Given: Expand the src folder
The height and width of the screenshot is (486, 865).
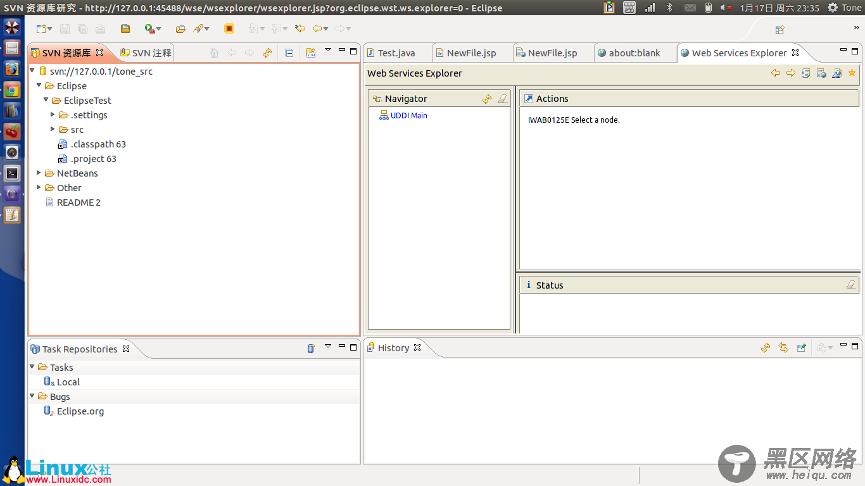Looking at the screenshot, I should tap(53, 129).
